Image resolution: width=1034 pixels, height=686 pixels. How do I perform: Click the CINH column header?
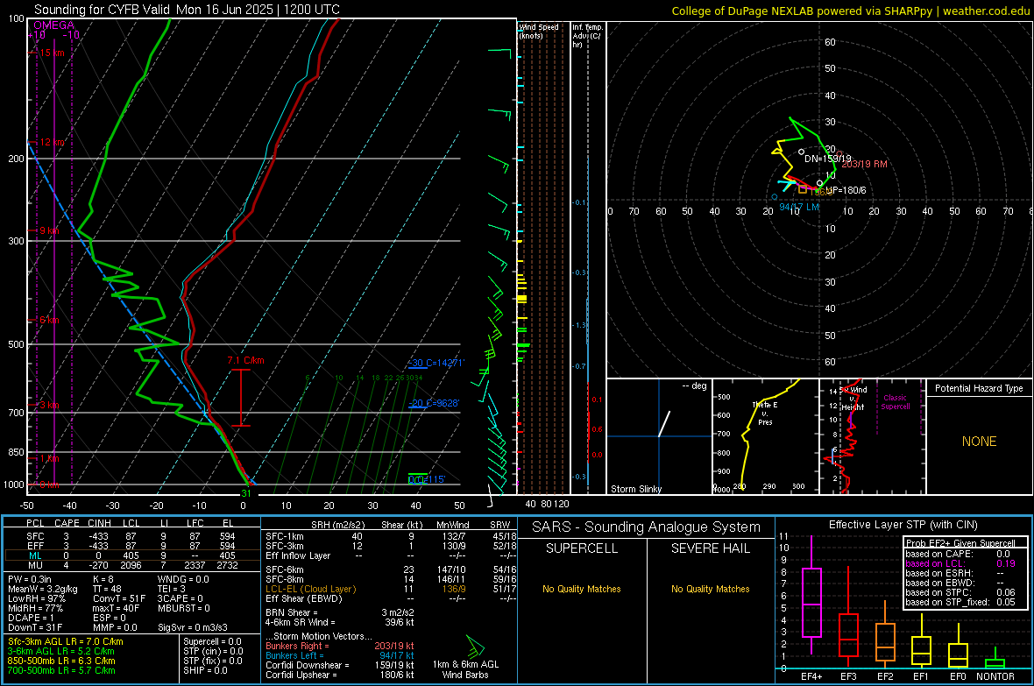100,523
